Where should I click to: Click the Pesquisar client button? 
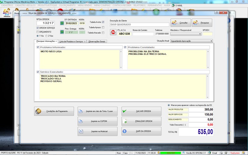point(202,23)
